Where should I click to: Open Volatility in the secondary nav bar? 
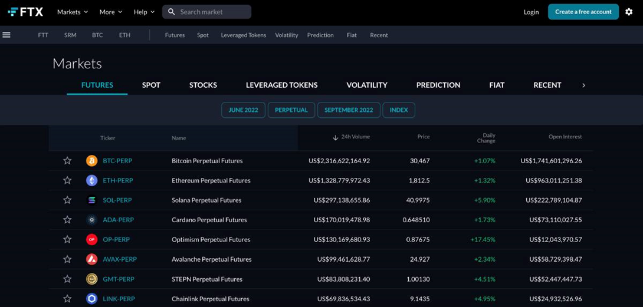[x=286, y=35]
